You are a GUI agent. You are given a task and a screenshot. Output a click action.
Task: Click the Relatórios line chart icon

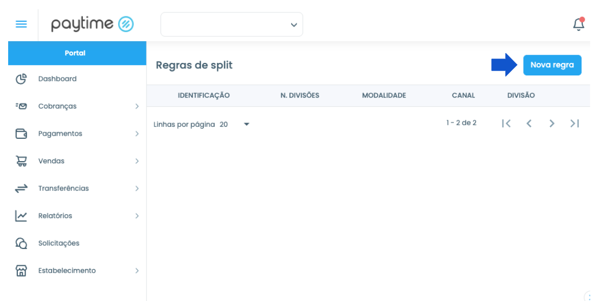click(21, 216)
